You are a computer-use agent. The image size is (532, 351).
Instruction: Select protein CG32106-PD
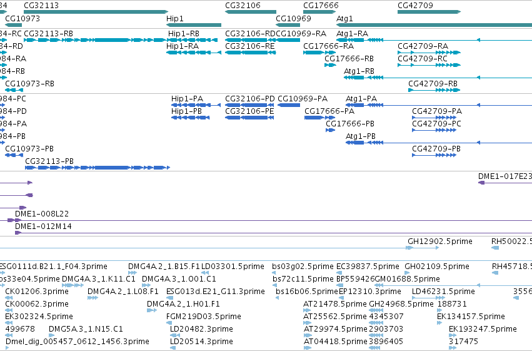(x=249, y=105)
